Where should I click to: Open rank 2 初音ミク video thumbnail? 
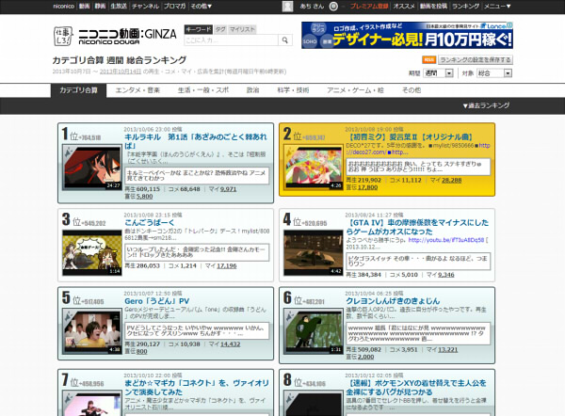(314, 168)
